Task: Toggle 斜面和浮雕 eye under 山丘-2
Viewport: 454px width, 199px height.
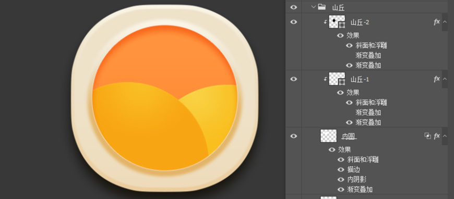Action: pyautogui.click(x=349, y=45)
